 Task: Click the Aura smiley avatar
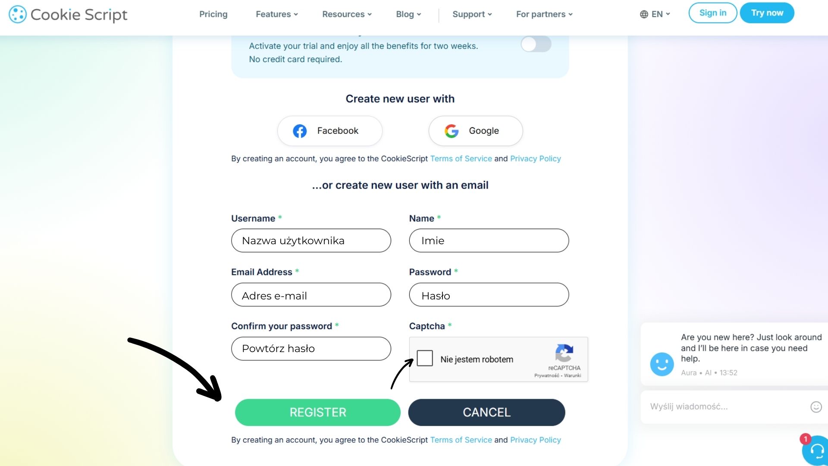coord(662,364)
